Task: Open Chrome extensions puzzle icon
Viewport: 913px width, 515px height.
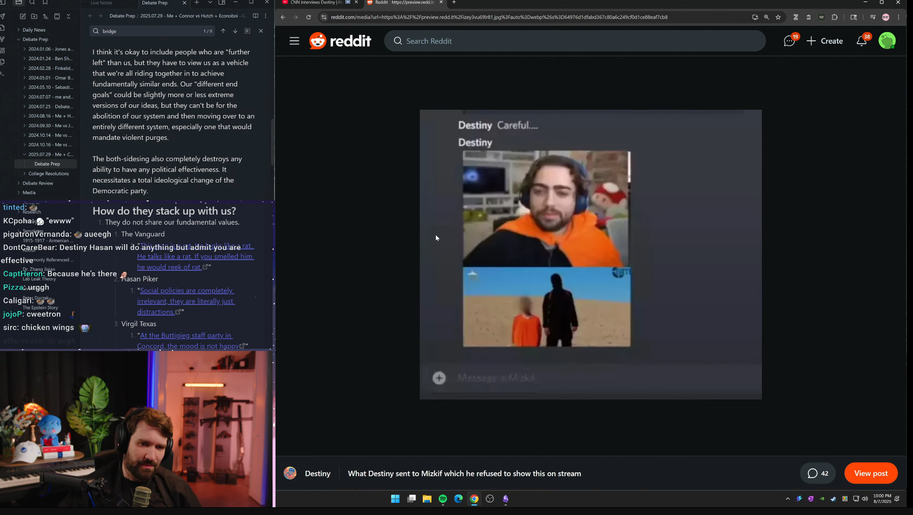Action: tap(834, 17)
